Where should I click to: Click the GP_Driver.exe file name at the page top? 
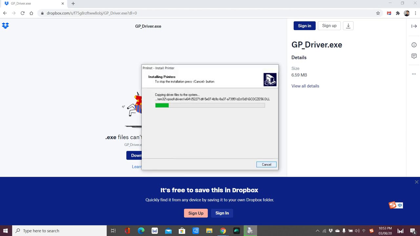point(148,26)
